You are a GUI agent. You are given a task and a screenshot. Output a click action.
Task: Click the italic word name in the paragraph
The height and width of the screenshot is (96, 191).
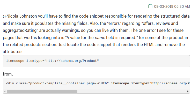[x=100, y=38]
